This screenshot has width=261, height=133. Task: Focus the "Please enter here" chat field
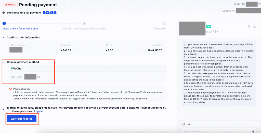pos(214,131)
